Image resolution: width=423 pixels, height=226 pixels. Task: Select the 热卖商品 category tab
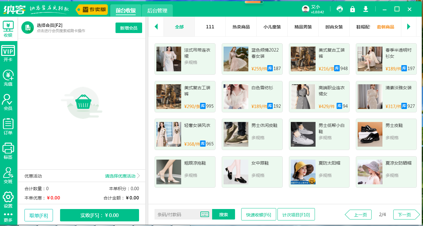tap(241, 27)
